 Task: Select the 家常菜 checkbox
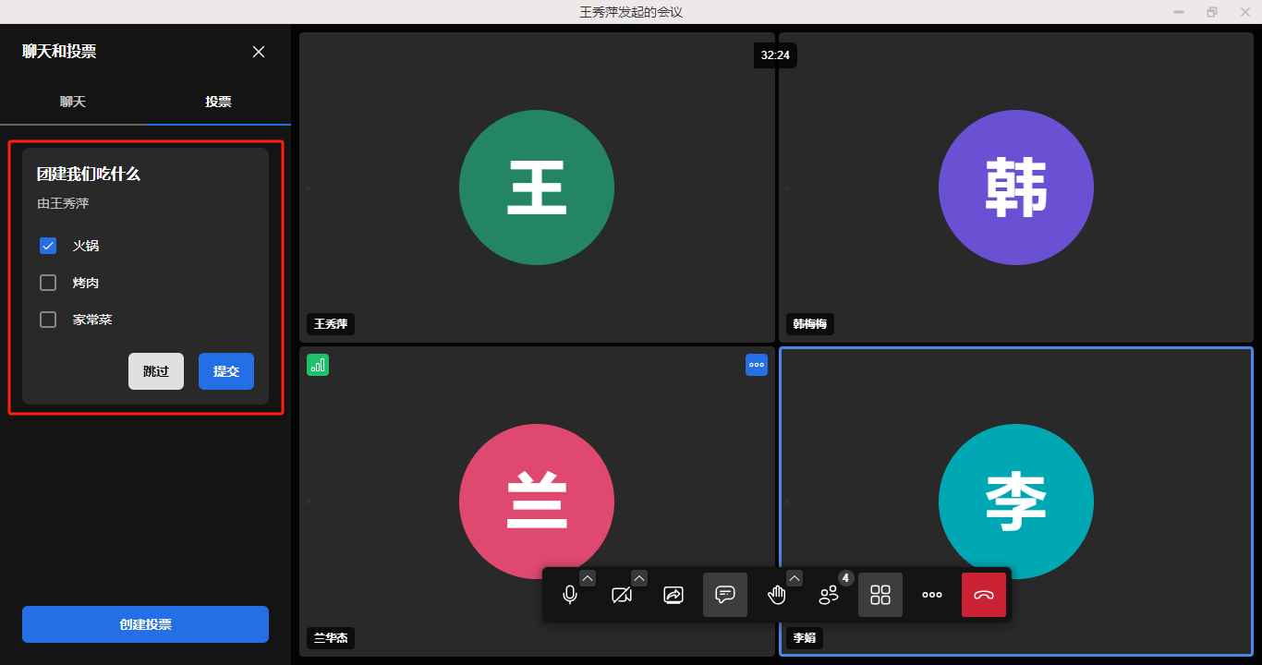(x=48, y=320)
